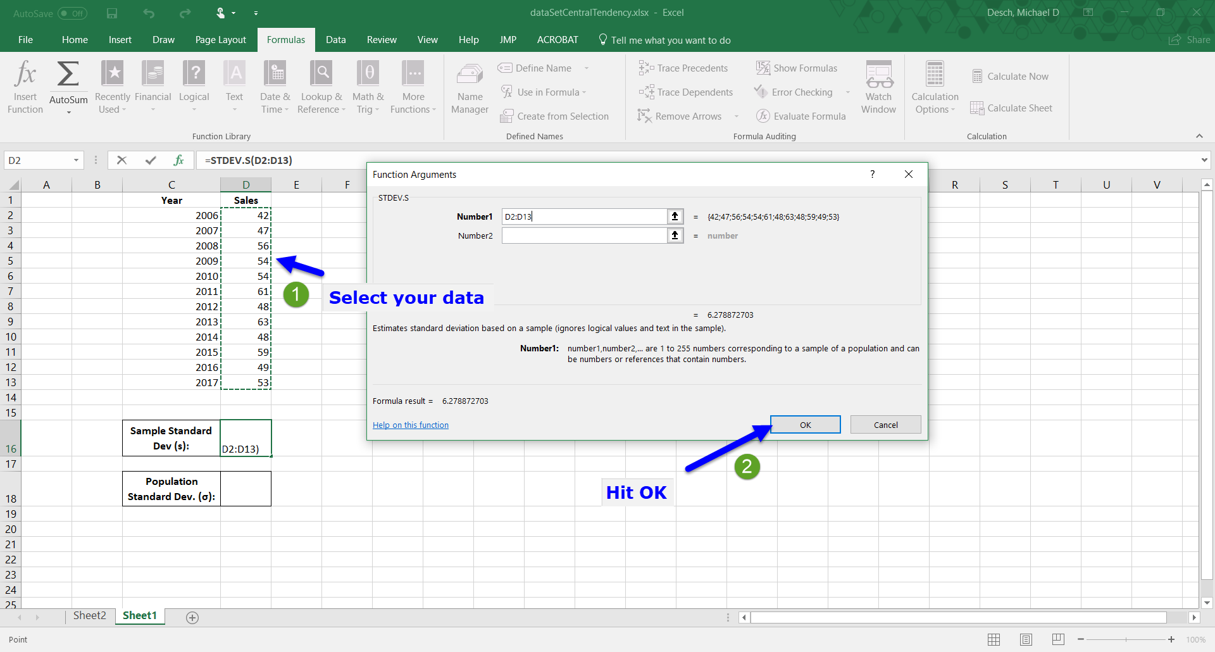Expand the Name Box dropdown
The height and width of the screenshot is (652, 1215).
click(76, 161)
